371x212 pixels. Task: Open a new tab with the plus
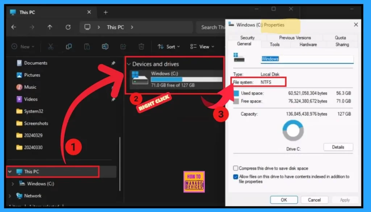tap(105, 12)
